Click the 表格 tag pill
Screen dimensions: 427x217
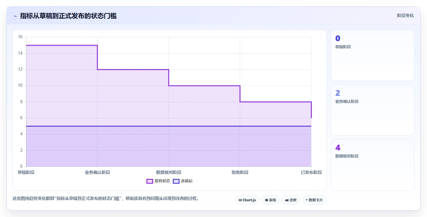point(270,200)
